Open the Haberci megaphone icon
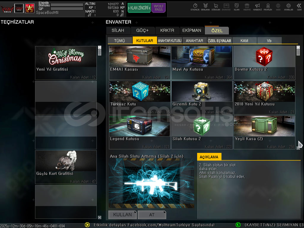 point(257,7)
